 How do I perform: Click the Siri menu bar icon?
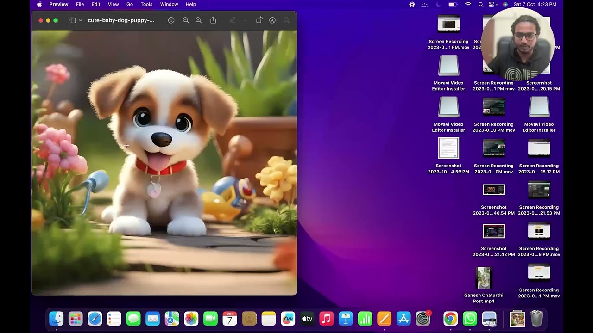(x=505, y=4)
